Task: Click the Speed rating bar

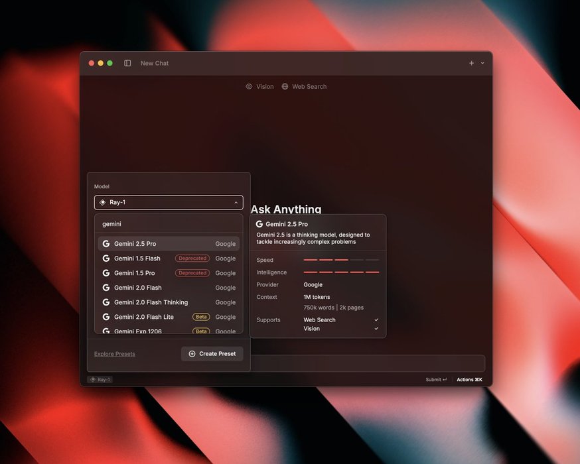Action: (341, 260)
